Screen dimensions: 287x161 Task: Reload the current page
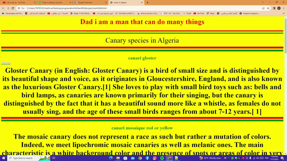(13, 8)
